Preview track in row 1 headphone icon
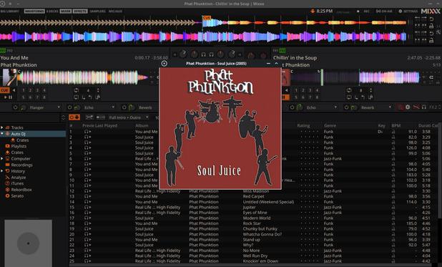The image size is (442, 267). click(87, 132)
